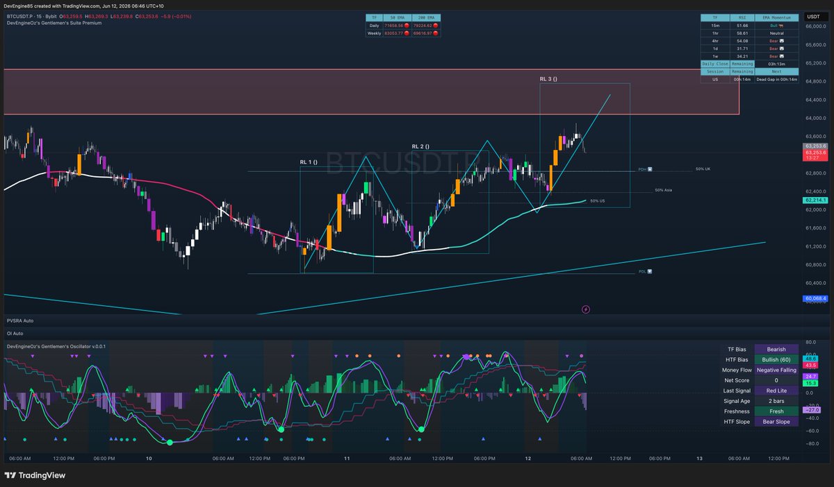Click the Bearish TF Bias cell
834x487 pixels.
[776, 349]
